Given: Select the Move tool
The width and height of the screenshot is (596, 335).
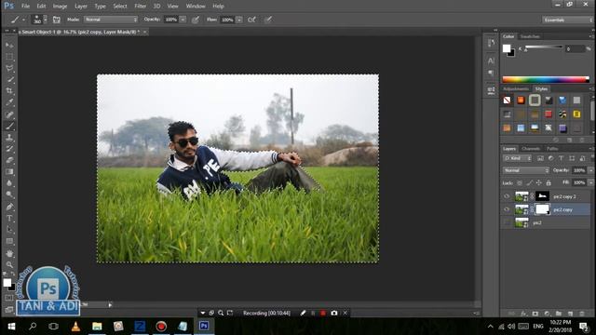Looking at the screenshot, I should [x=9, y=46].
